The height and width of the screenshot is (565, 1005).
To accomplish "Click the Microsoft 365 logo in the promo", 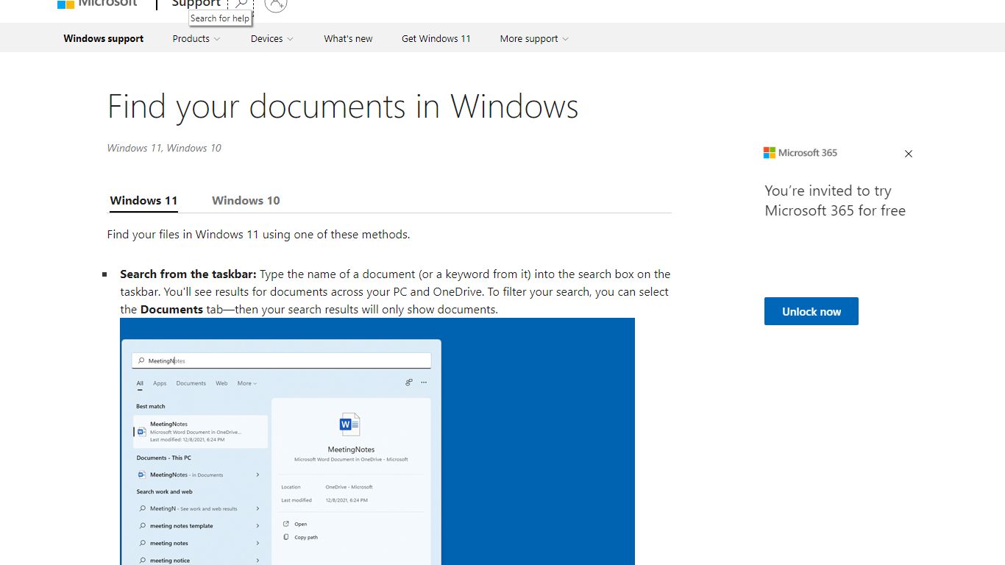I will click(800, 153).
